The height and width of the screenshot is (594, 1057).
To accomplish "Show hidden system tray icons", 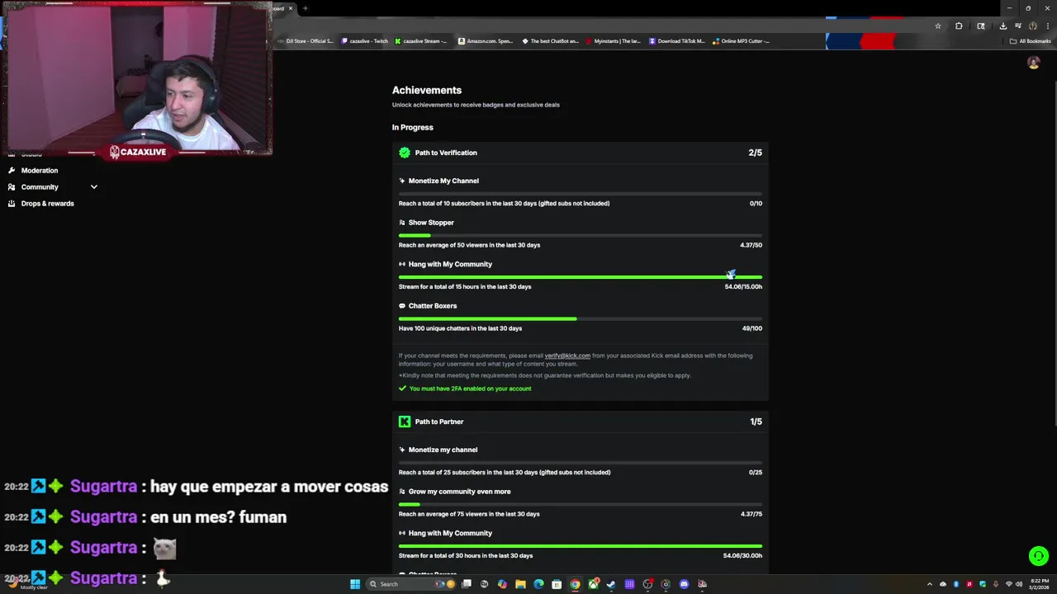I will [929, 584].
